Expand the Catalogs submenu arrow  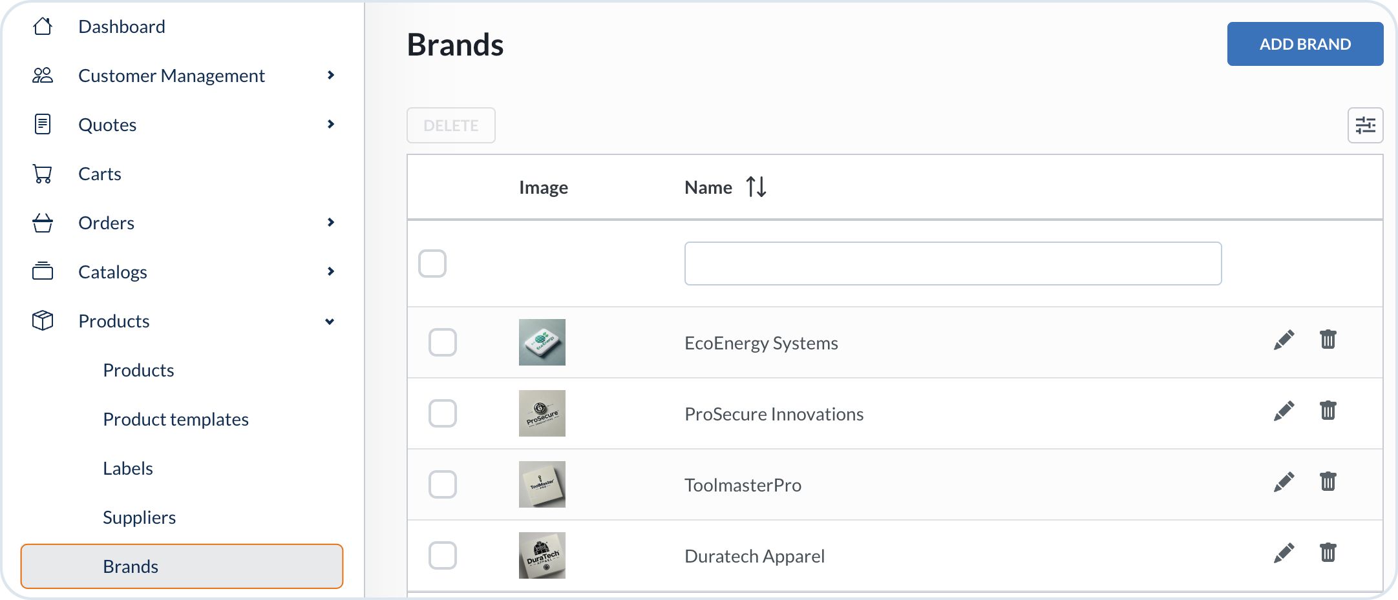(331, 271)
